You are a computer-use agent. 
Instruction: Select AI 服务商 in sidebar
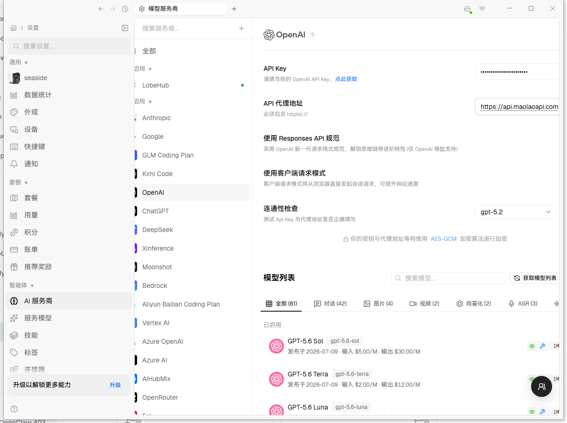coord(69,301)
